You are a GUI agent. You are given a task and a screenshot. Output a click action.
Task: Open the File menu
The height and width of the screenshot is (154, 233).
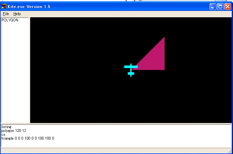[6, 14]
